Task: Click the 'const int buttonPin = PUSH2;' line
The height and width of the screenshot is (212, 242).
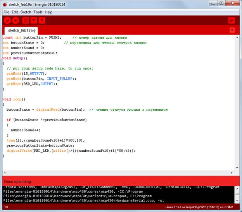Action: pyautogui.click(x=32, y=38)
